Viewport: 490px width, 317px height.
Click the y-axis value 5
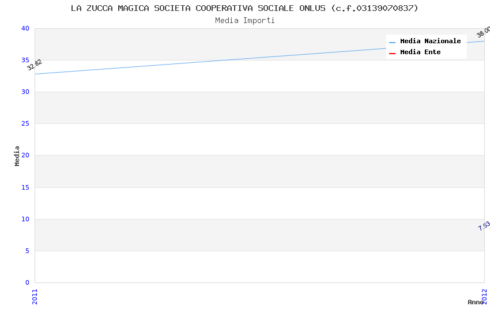pyautogui.click(x=27, y=251)
